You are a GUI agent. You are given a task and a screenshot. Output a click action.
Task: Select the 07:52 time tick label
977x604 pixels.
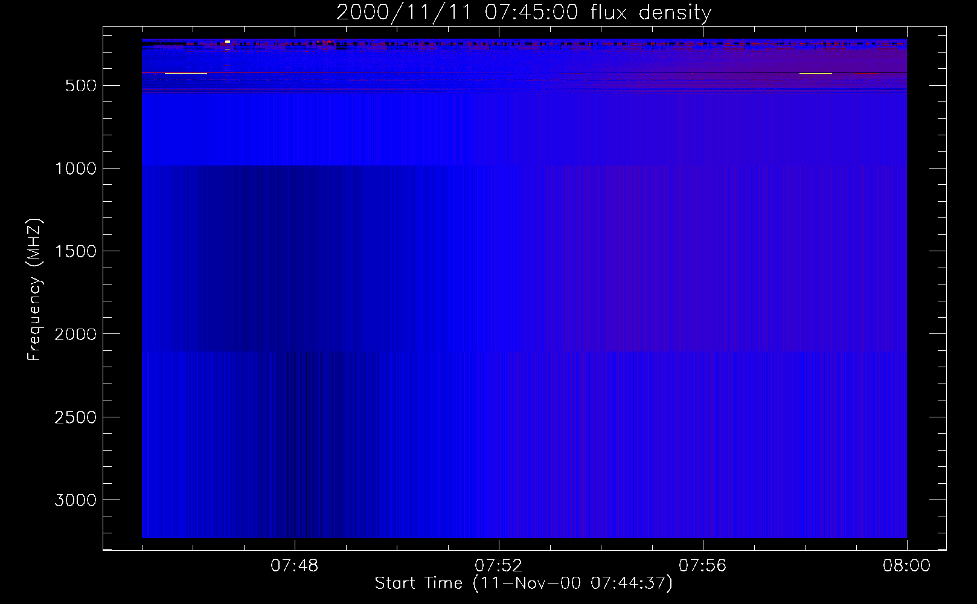pyautogui.click(x=498, y=566)
